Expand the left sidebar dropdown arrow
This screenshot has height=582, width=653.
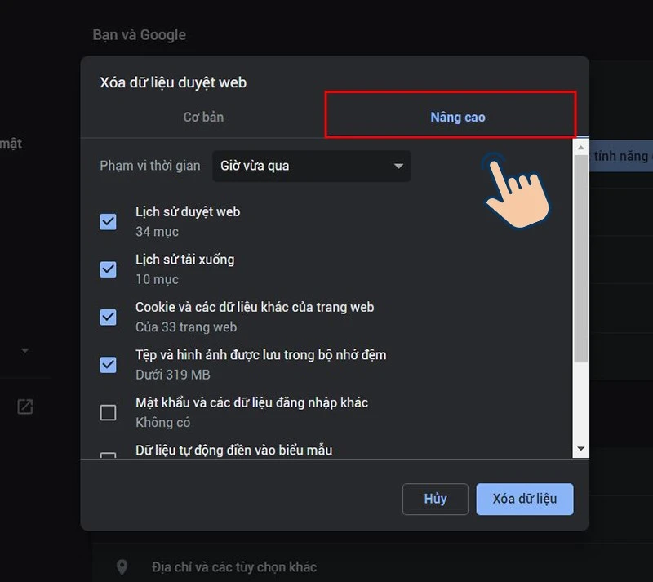(x=24, y=351)
